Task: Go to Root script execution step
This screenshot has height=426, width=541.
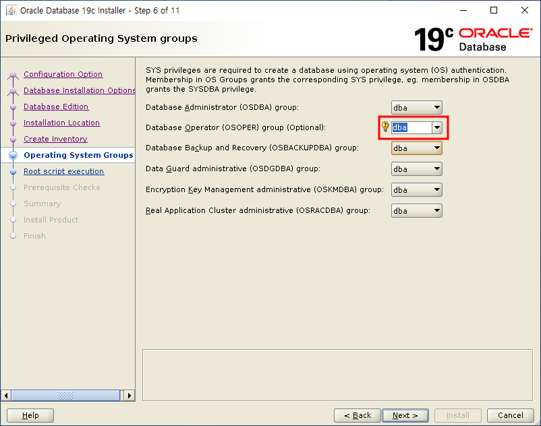Action: (x=64, y=171)
